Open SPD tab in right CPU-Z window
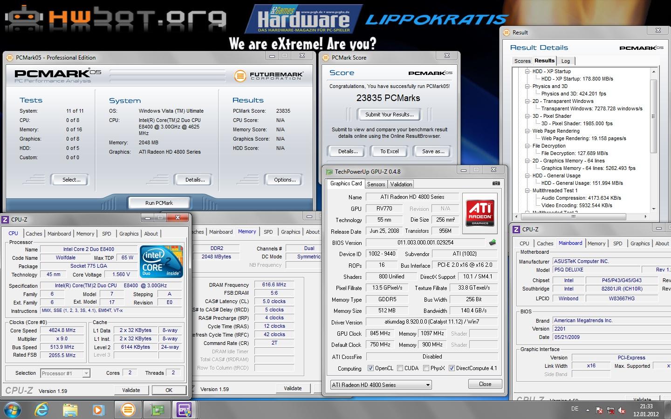671x419 pixels. click(x=617, y=243)
